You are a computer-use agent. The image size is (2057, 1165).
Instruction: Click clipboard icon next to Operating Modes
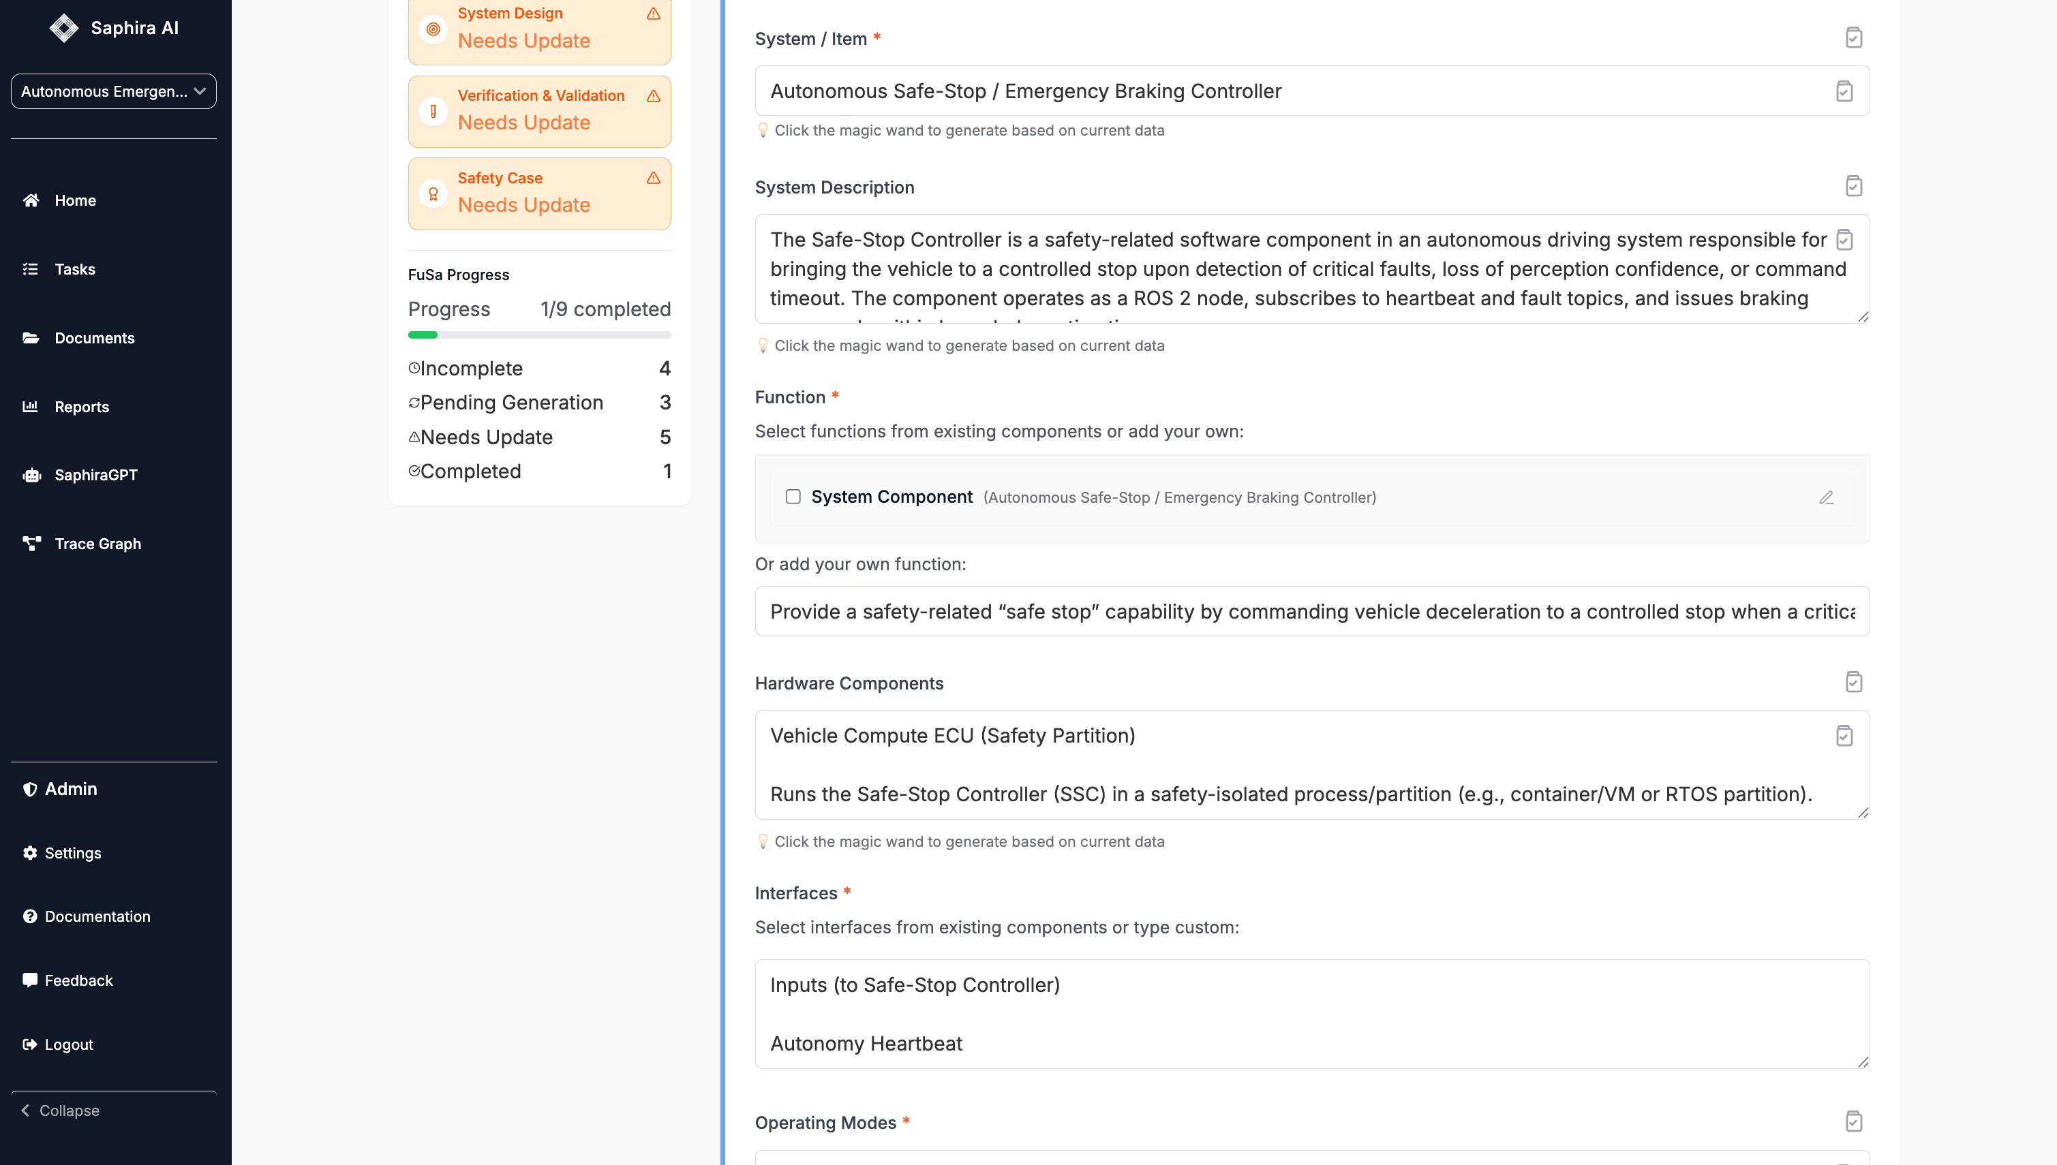pyautogui.click(x=1853, y=1122)
